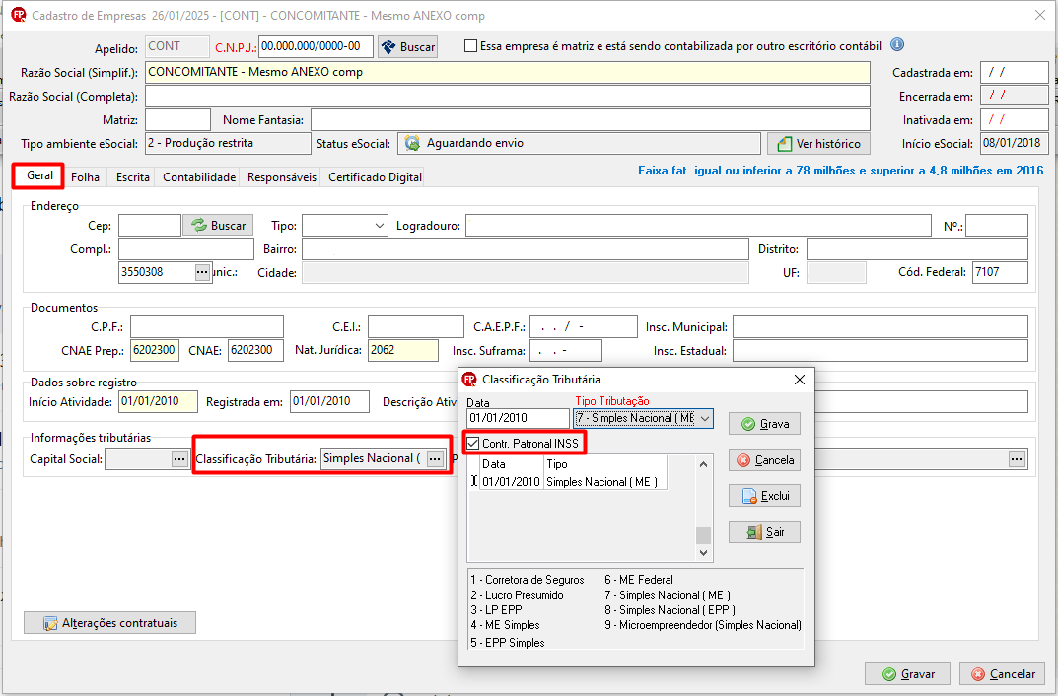
Task: Open Alterações contratuais button
Action: tap(110, 622)
